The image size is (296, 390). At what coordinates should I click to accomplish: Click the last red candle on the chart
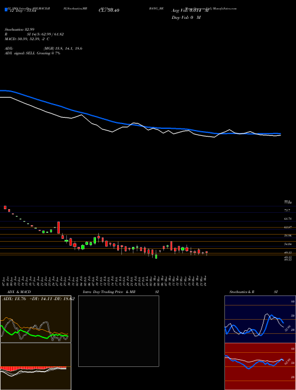pyautogui.click(x=207, y=253)
